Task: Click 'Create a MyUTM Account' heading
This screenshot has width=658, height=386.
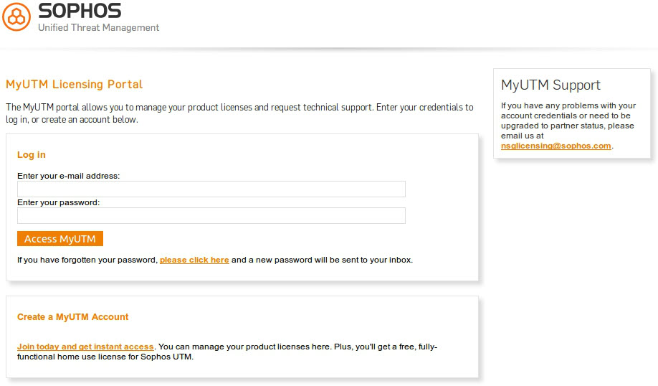Action: [72, 317]
